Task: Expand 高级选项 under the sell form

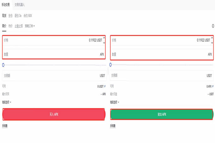Action: coord(114,102)
